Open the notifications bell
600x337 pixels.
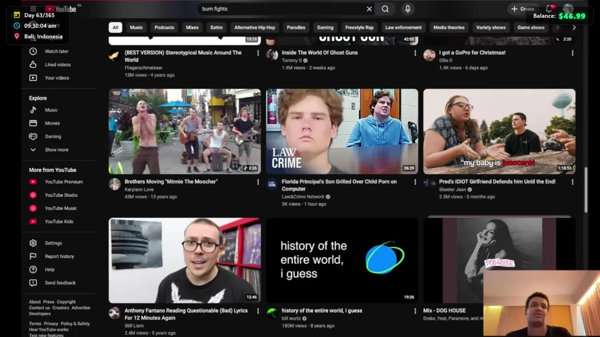pos(549,9)
